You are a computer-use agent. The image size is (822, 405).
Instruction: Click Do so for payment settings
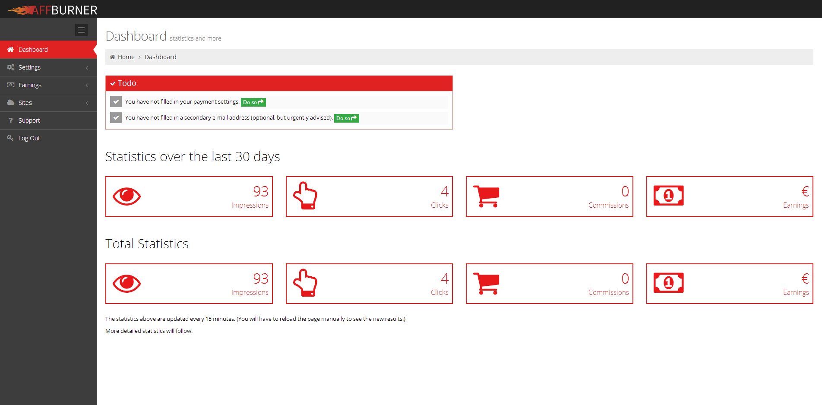(x=253, y=102)
